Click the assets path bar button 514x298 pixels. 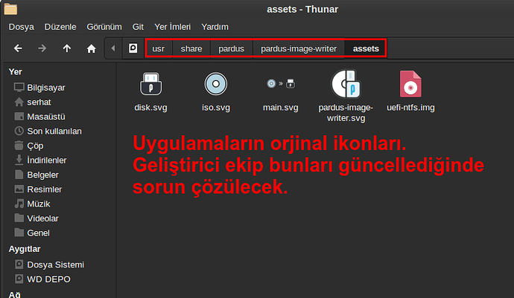pyautogui.click(x=366, y=48)
